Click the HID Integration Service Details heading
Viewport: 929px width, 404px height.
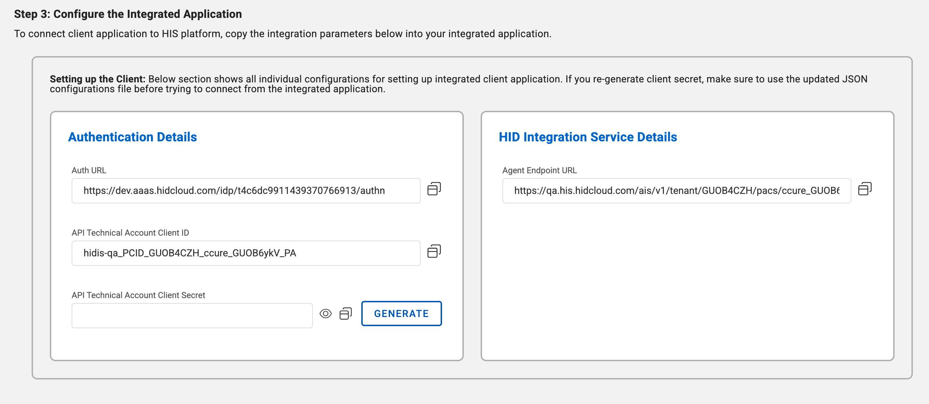(587, 137)
